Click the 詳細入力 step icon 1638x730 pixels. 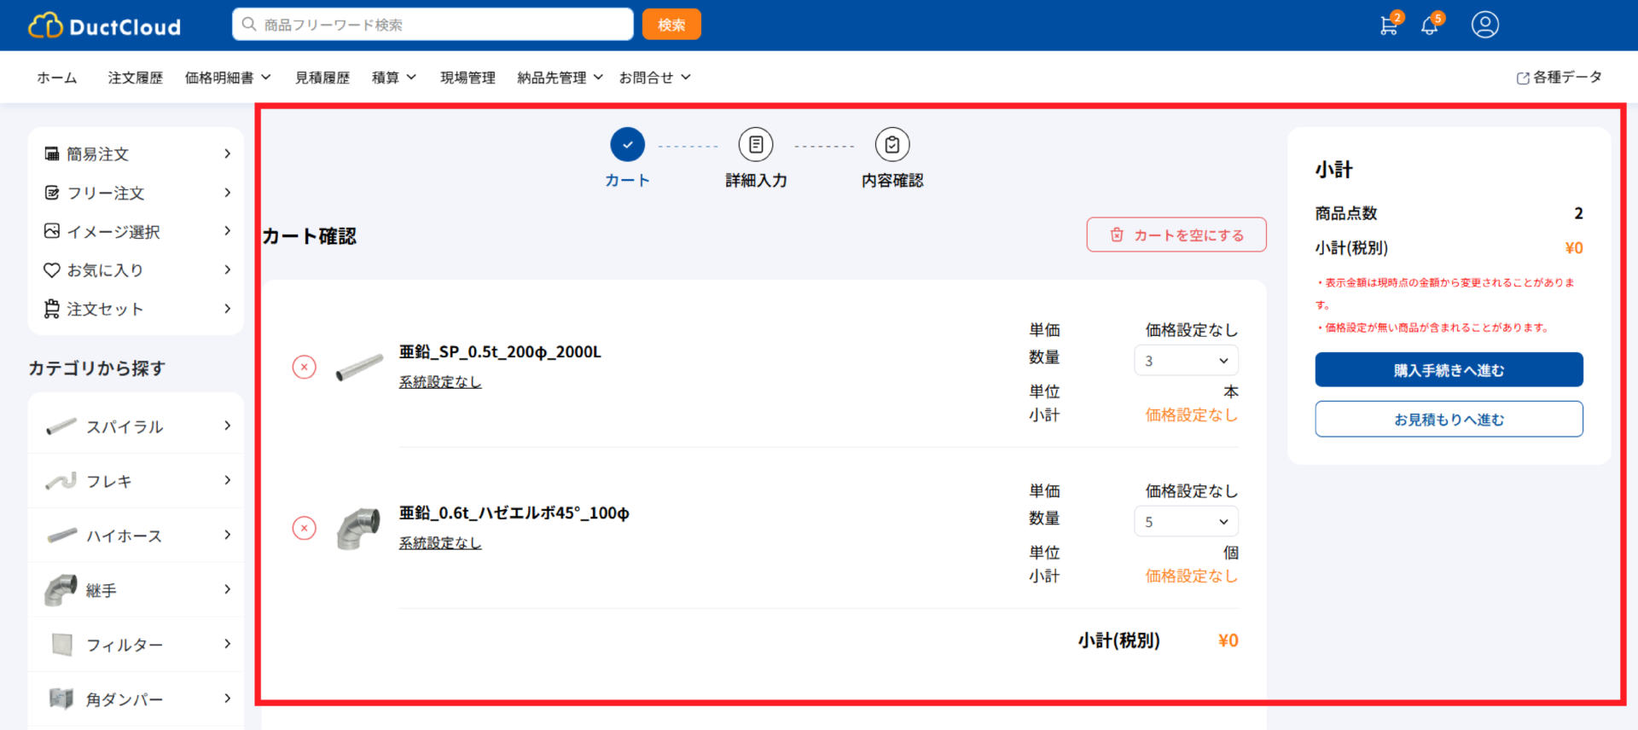(755, 145)
